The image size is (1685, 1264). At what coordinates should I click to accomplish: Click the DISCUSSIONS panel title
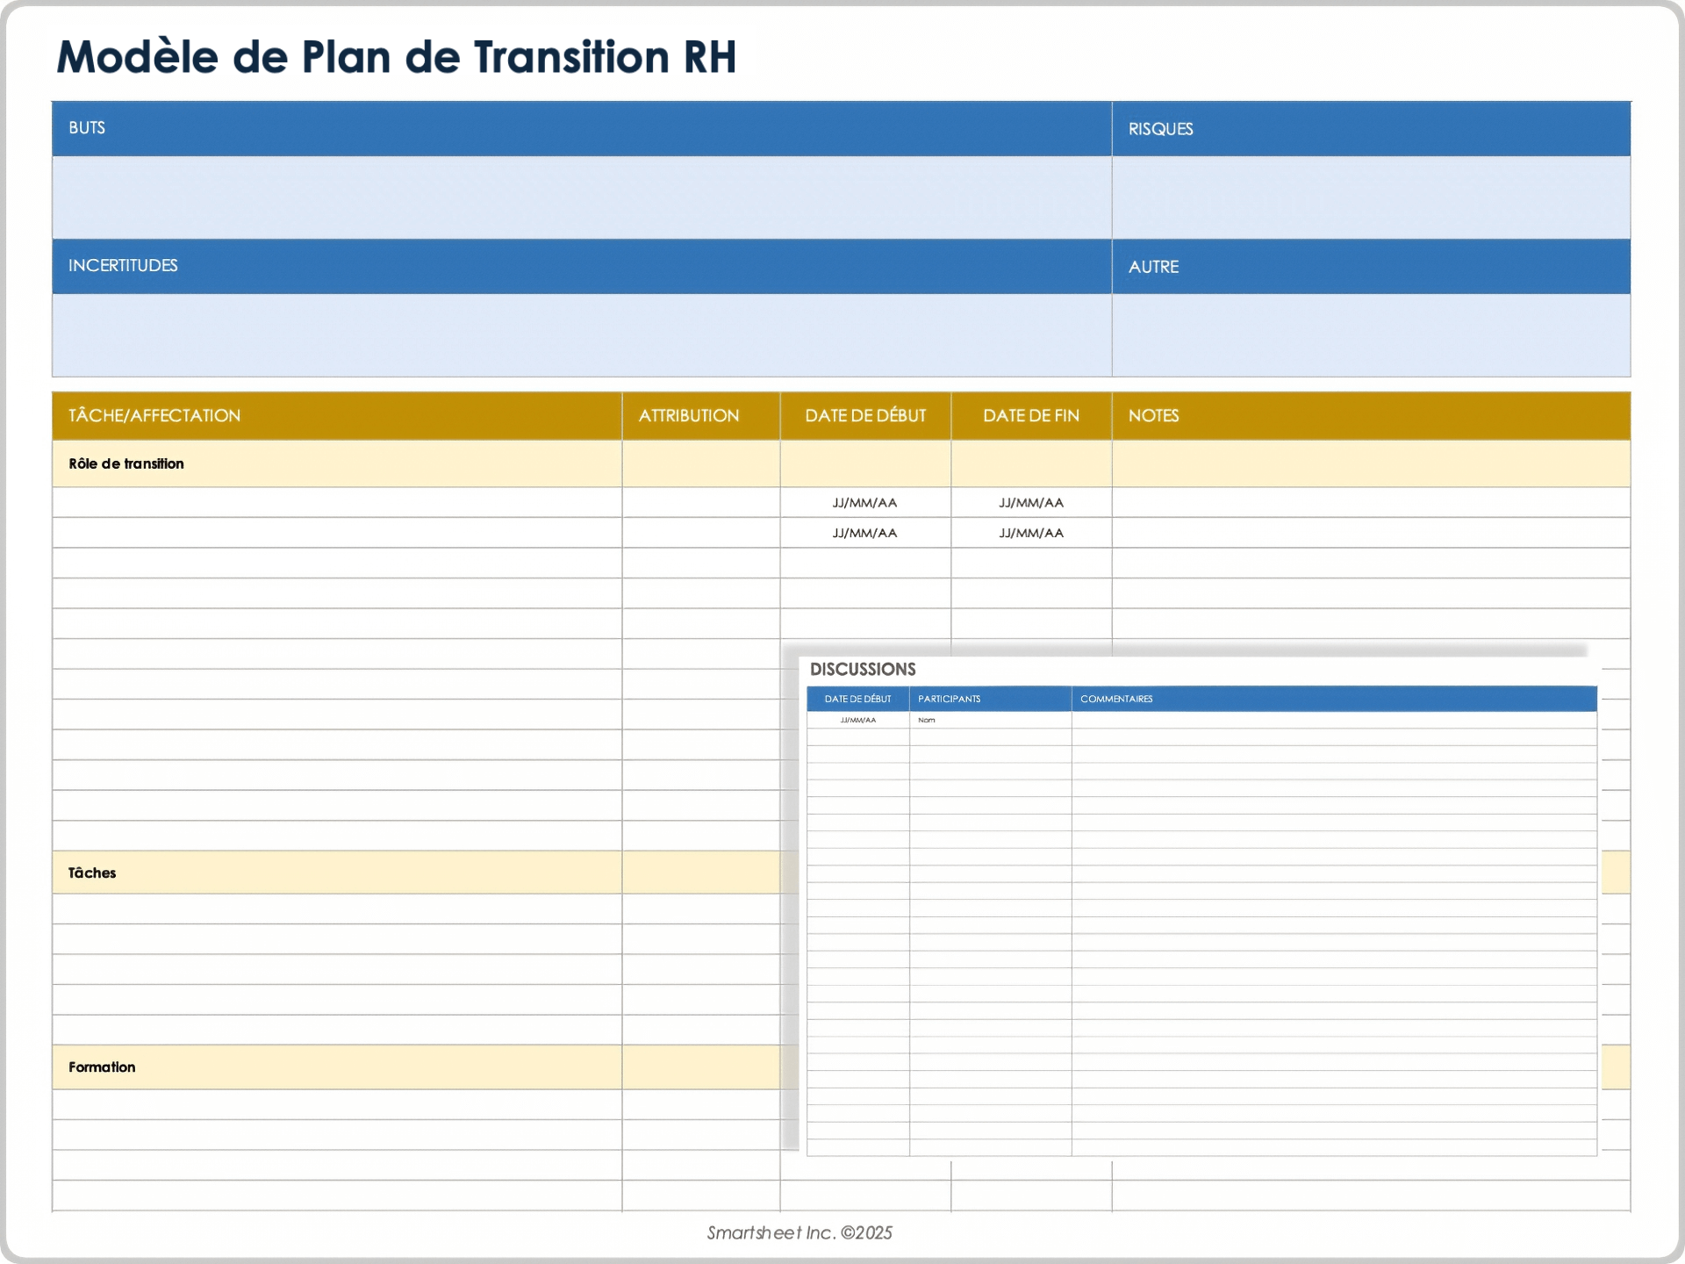tap(863, 669)
